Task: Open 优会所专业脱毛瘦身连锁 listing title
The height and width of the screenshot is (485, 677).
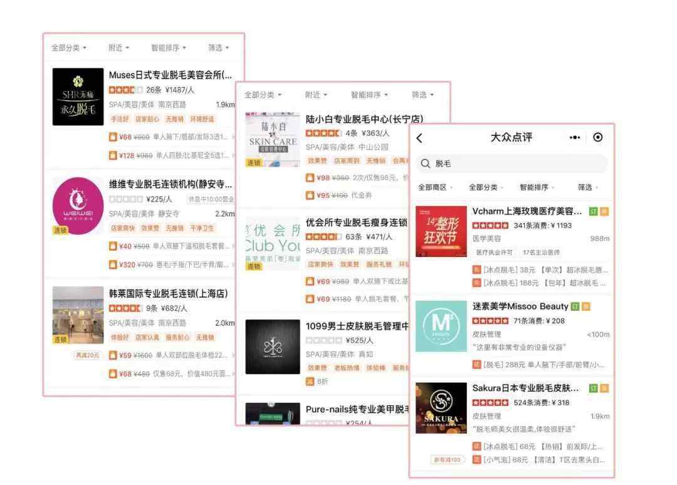Action: [x=357, y=222]
